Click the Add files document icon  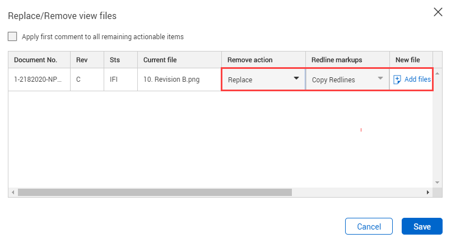(x=397, y=80)
